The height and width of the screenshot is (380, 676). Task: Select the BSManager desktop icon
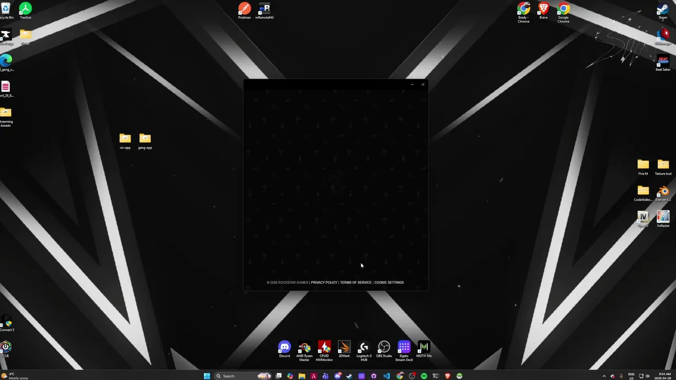click(x=663, y=37)
